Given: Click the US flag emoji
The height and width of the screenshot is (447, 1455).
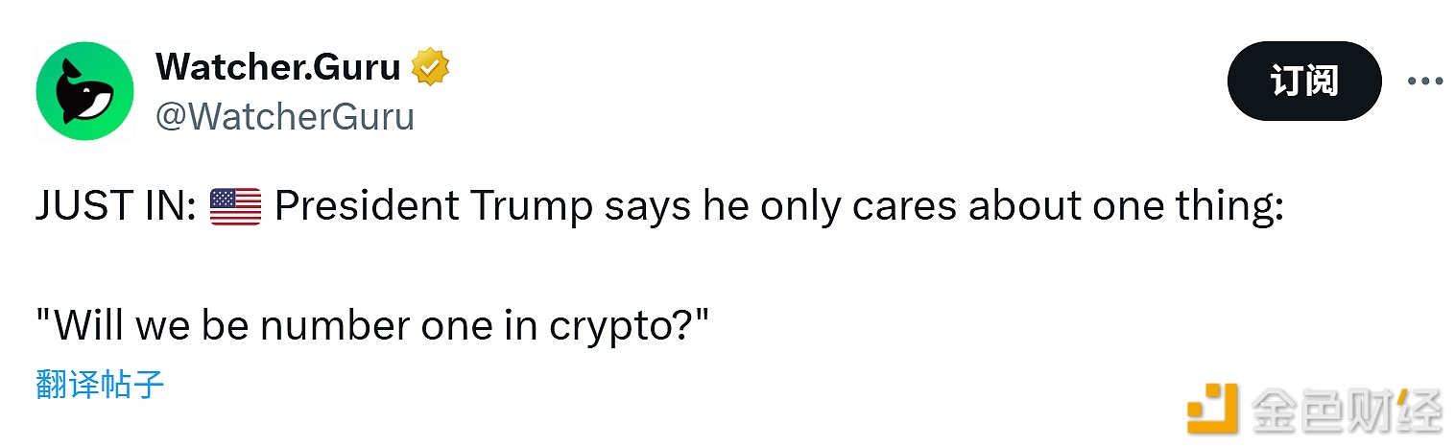Looking at the screenshot, I should [235, 207].
